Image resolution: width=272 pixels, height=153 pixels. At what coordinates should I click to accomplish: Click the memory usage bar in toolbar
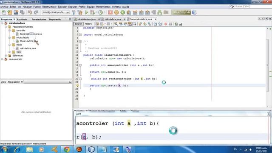point(181,12)
